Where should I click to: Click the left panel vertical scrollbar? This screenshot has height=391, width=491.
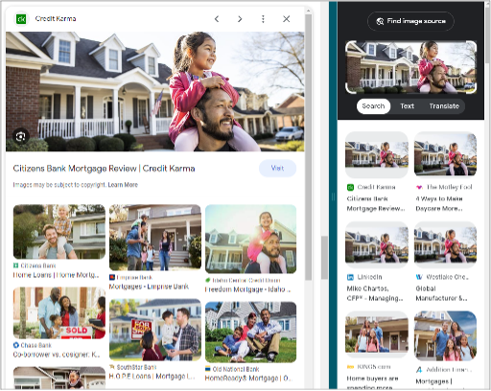308,147
